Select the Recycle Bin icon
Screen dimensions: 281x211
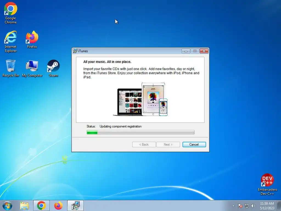pyautogui.click(x=11, y=68)
